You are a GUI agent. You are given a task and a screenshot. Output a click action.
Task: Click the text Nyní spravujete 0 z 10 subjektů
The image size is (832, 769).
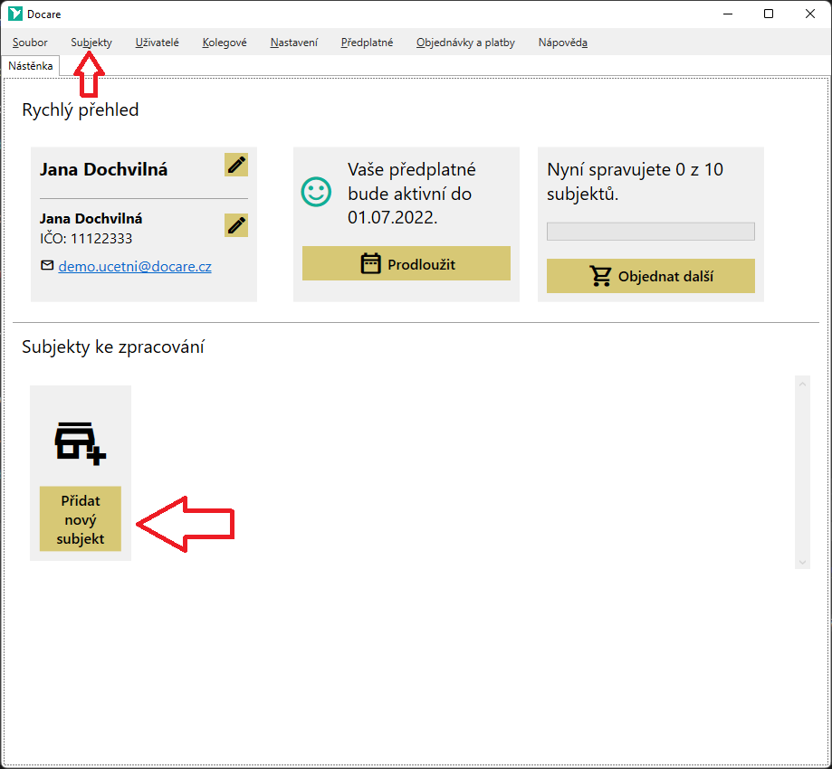tap(636, 181)
